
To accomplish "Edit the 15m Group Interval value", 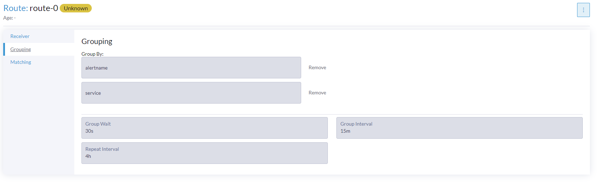I will click(459, 128).
